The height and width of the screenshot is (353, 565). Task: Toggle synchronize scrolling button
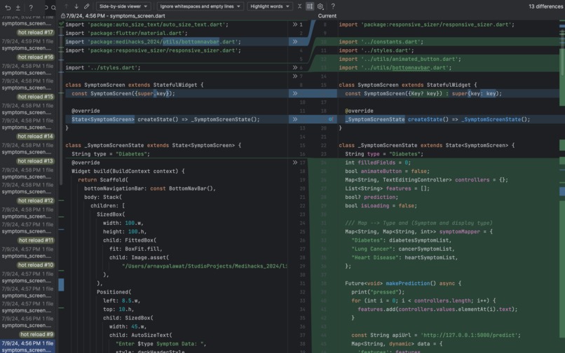310,6
